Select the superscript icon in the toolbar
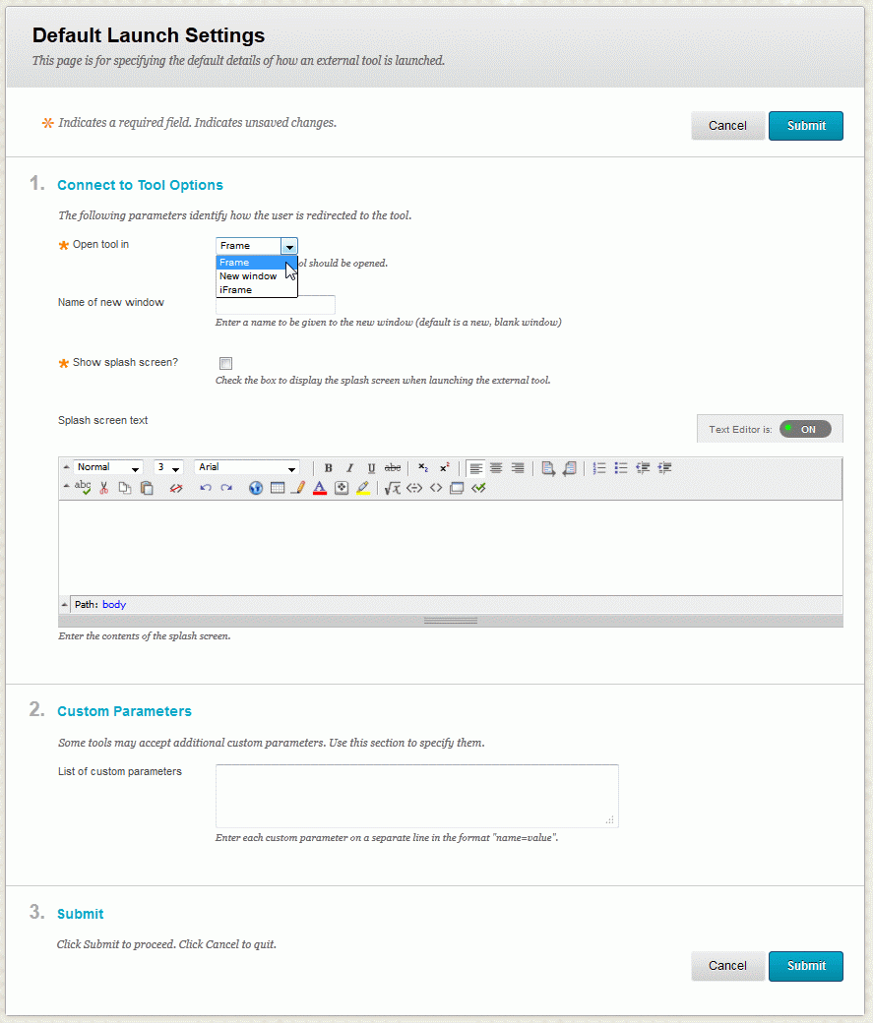Viewport: 873px width, 1023px height. coord(444,467)
